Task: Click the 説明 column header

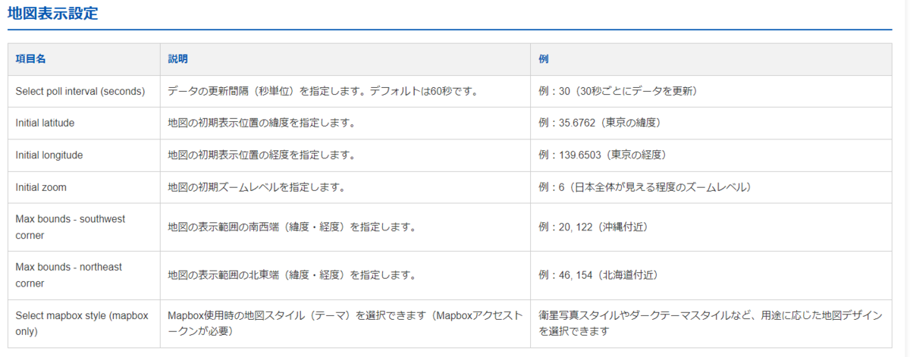Action: pyautogui.click(x=345, y=59)
